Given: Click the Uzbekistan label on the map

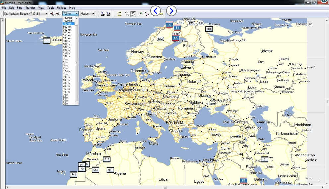Looking at the screenshot, I should click(x=302, y=125).
